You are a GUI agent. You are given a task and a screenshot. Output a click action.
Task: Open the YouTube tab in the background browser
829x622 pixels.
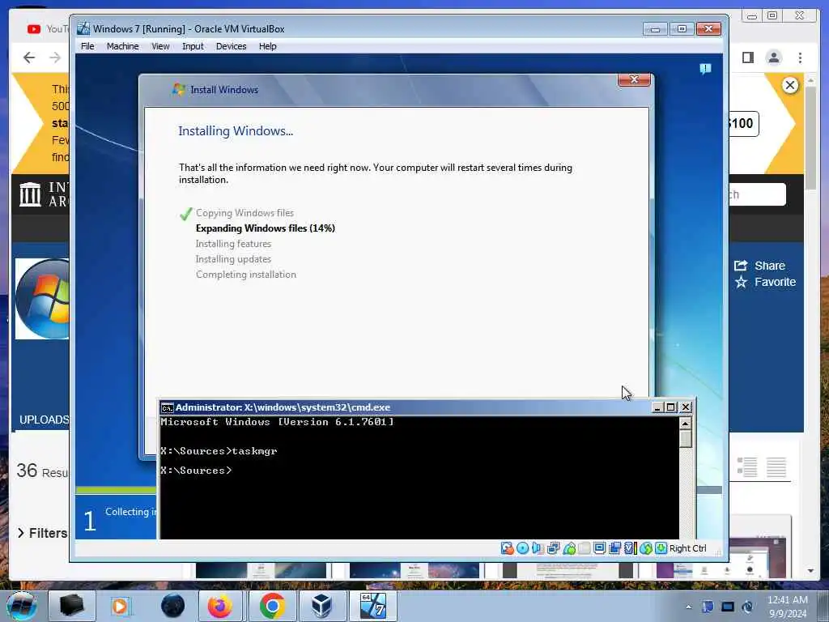tap(48, 29)
